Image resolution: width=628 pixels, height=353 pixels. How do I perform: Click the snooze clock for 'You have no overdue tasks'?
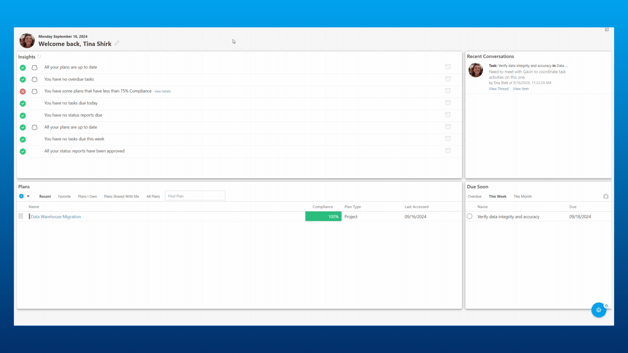pyautogui.click(x=448, y=79)
